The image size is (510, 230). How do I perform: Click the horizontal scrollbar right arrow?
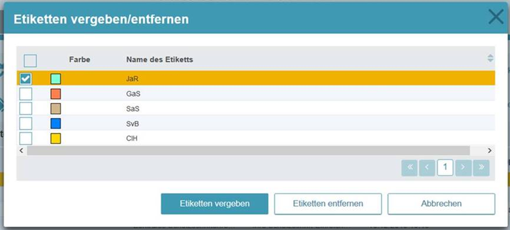[489, 151]
